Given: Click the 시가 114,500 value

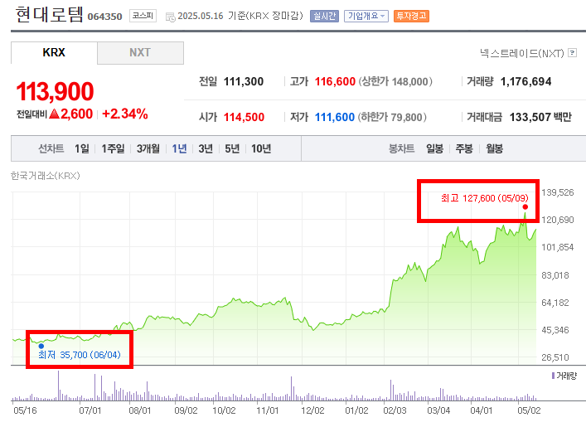Looking at the screenshot, I should (244, 118).
